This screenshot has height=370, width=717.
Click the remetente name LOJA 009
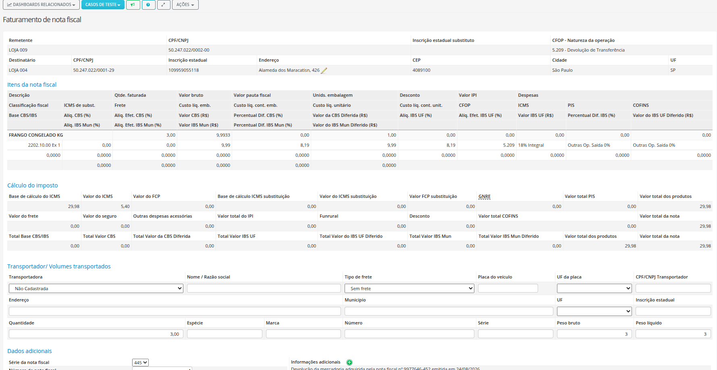[18, 50]
